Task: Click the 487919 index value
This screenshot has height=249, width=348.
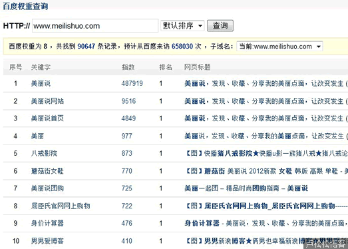Action: 132,83
